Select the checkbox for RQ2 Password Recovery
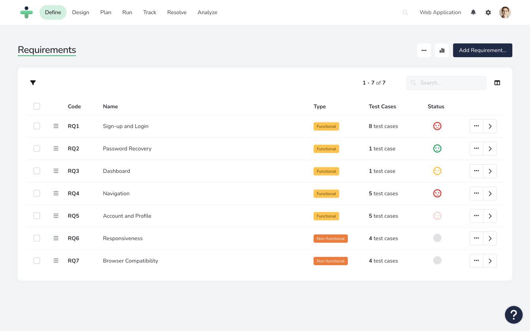The width and height of the screenshot is (530, 331). point(37,148)
